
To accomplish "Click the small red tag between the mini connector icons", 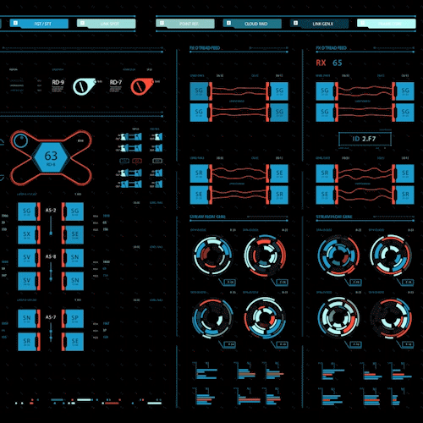I will [x=137, y=161].
